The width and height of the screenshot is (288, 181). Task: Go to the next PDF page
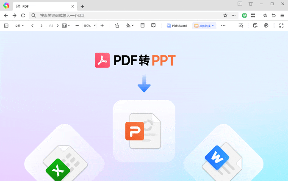(58, 26)
